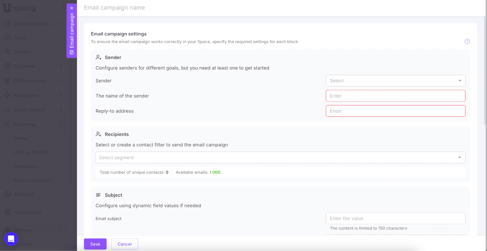487x251 pixels.
Task: Open the live chat widget
Action: (11, 239)
